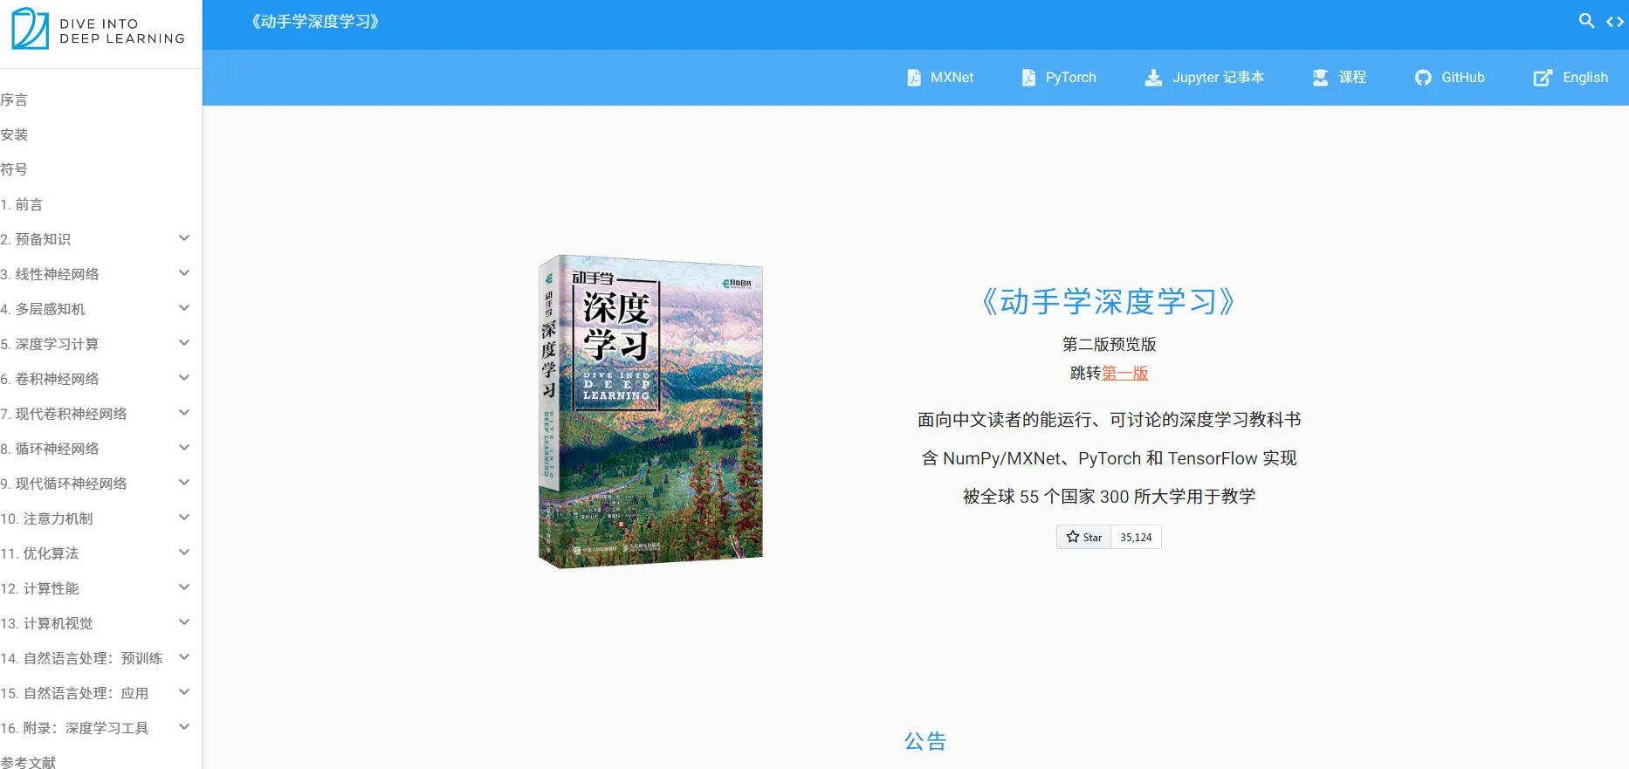Expand 14. 自然语言处理：预训练 chevron
The image size is (1629, 769).
pyautogui.click(x=184, y=657)
